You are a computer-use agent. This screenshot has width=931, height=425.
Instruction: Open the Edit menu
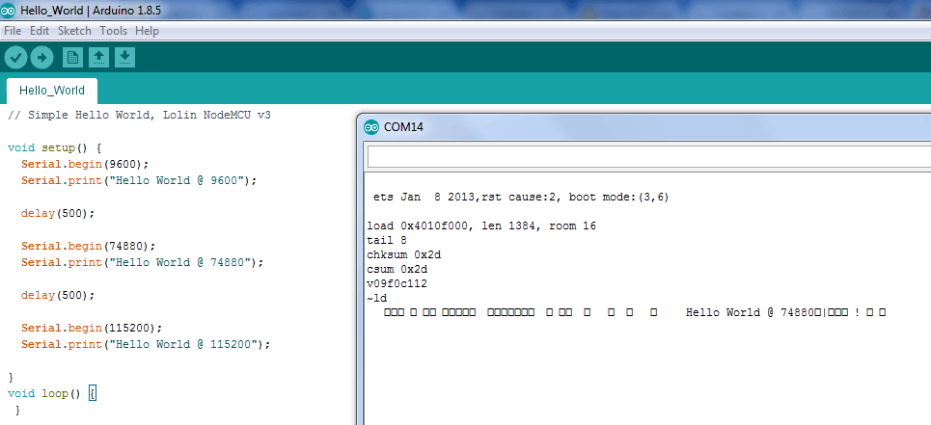point(40,31)
